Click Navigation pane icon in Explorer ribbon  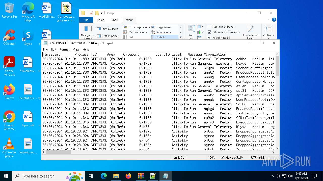[88, 29]
